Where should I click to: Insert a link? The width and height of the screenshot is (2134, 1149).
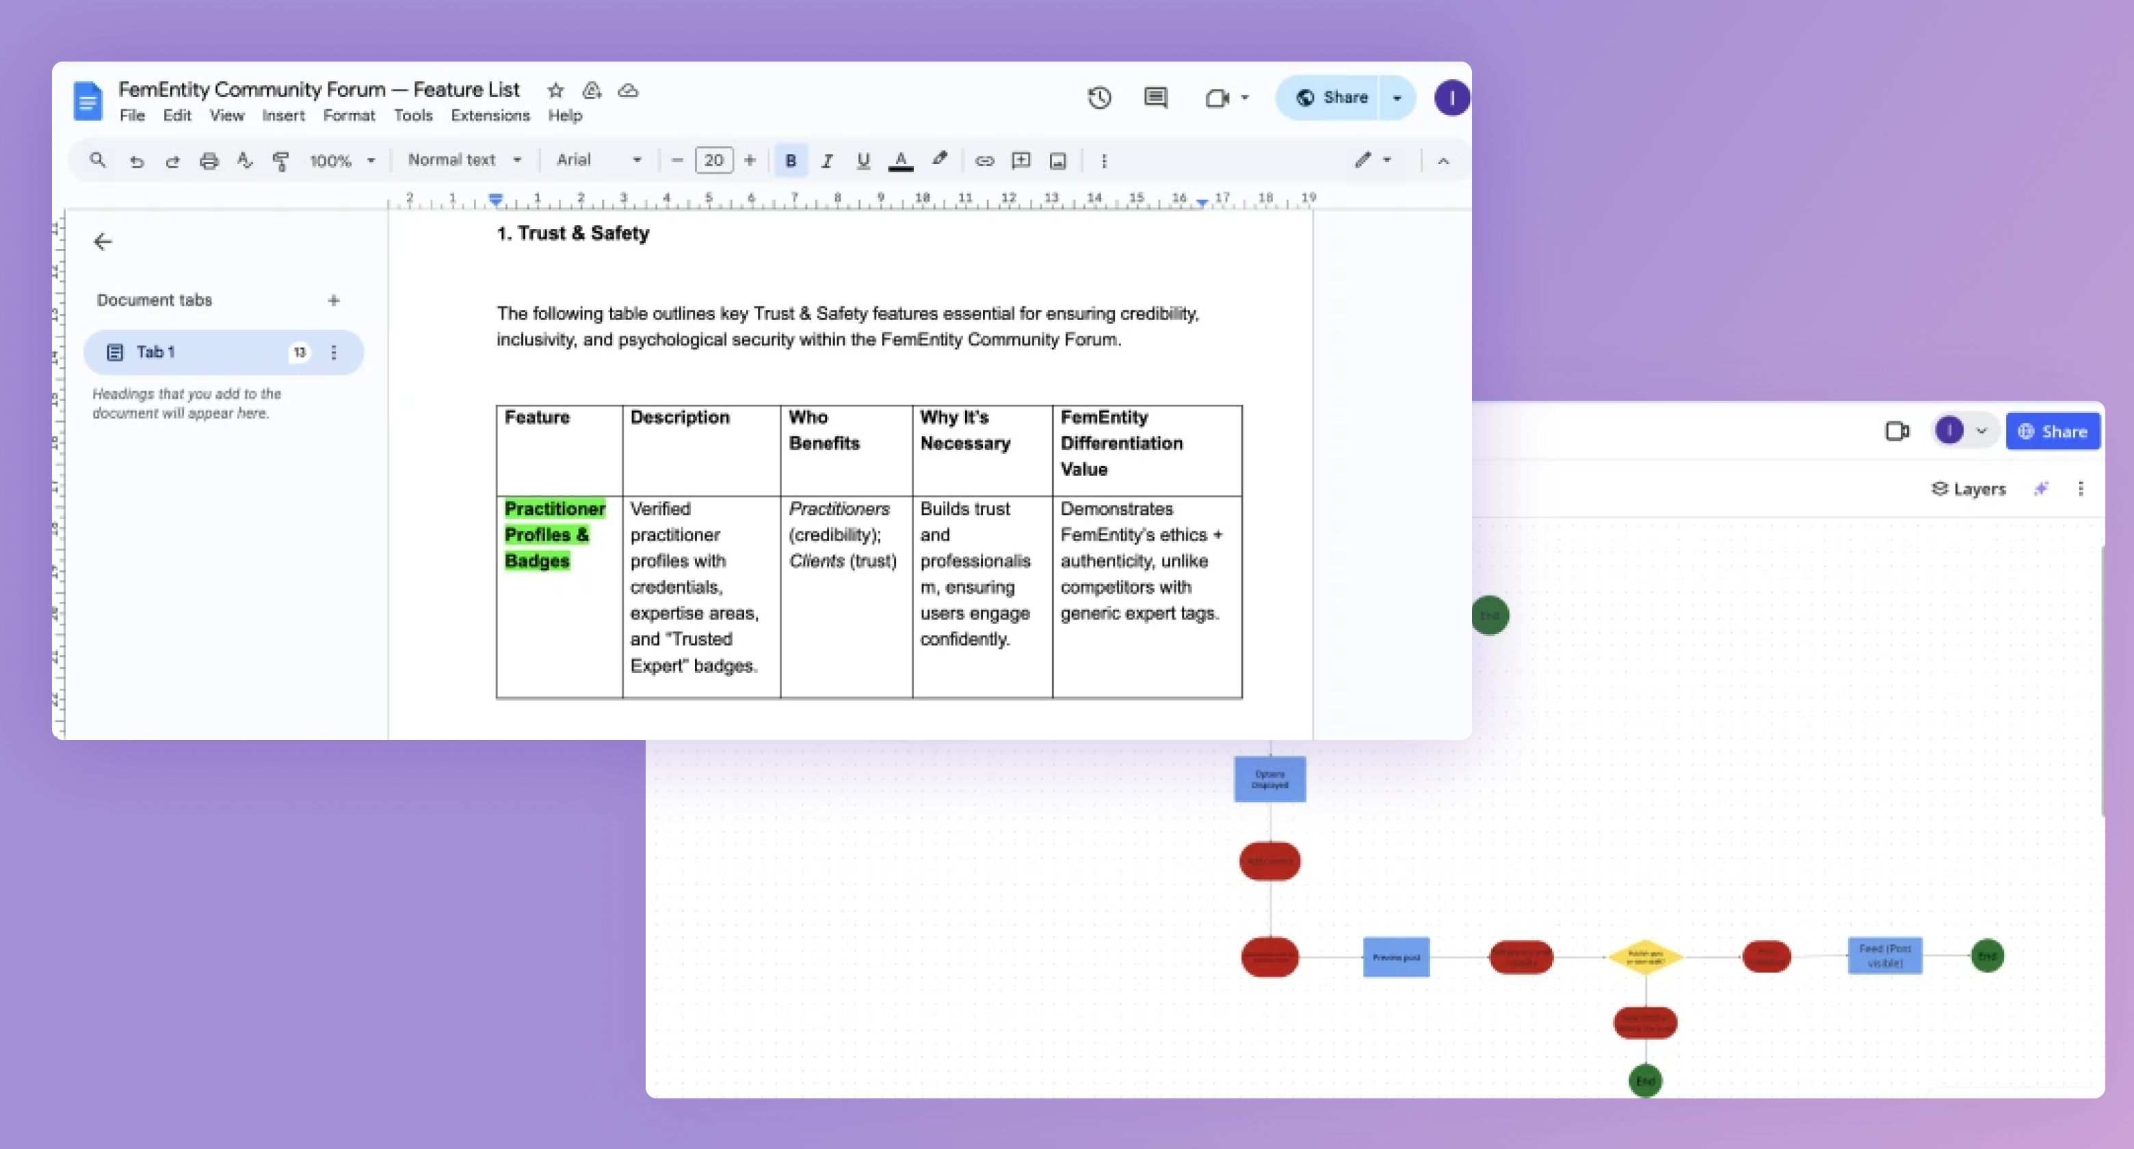click(984, 161)
